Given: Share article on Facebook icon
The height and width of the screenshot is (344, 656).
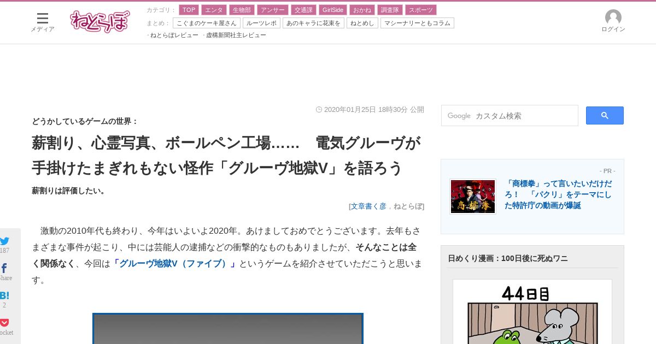Looking at the screenshot, I should [x=4, y=268].
